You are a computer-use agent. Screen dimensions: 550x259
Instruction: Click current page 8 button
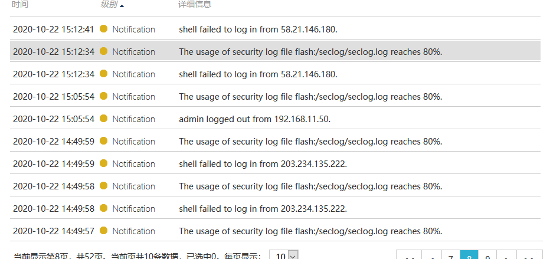pyautogui.click(x=469, y=256)
